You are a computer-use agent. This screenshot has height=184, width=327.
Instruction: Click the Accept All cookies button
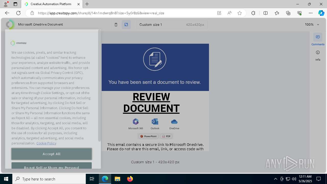click(52, 154)
